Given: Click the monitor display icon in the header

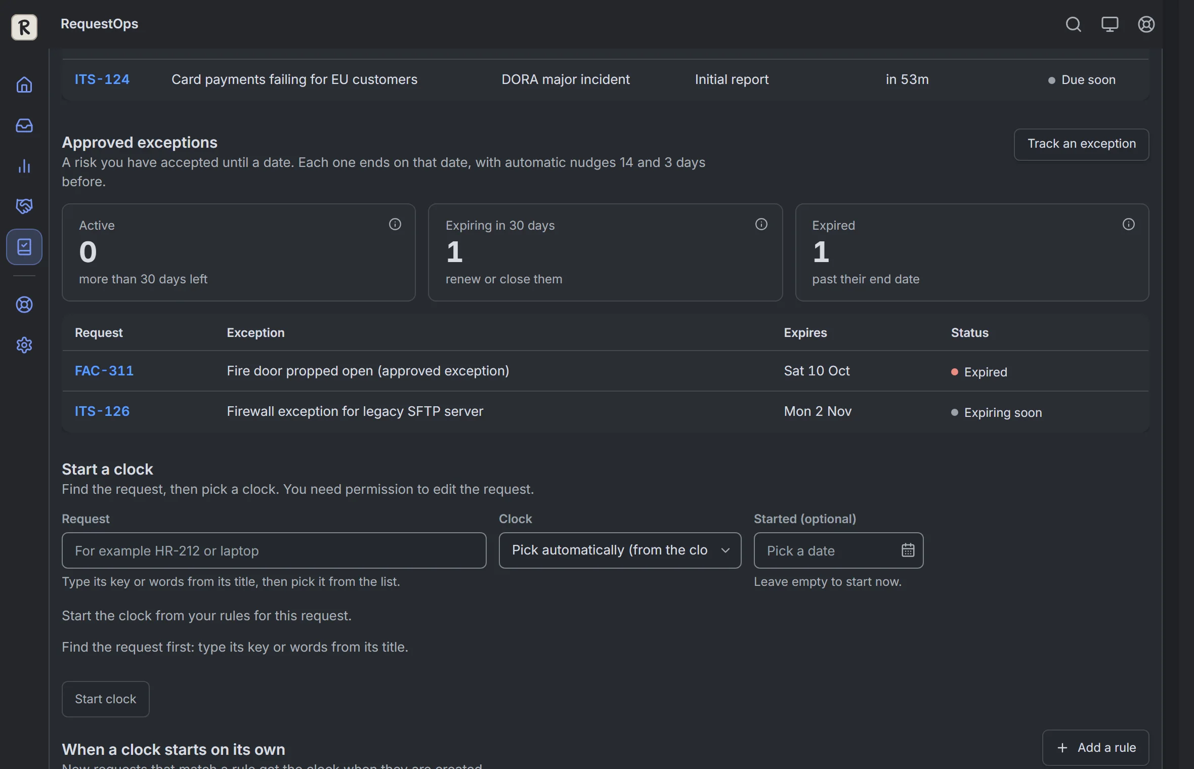Looking at the screenshot, I should (x=1110, y=24).
